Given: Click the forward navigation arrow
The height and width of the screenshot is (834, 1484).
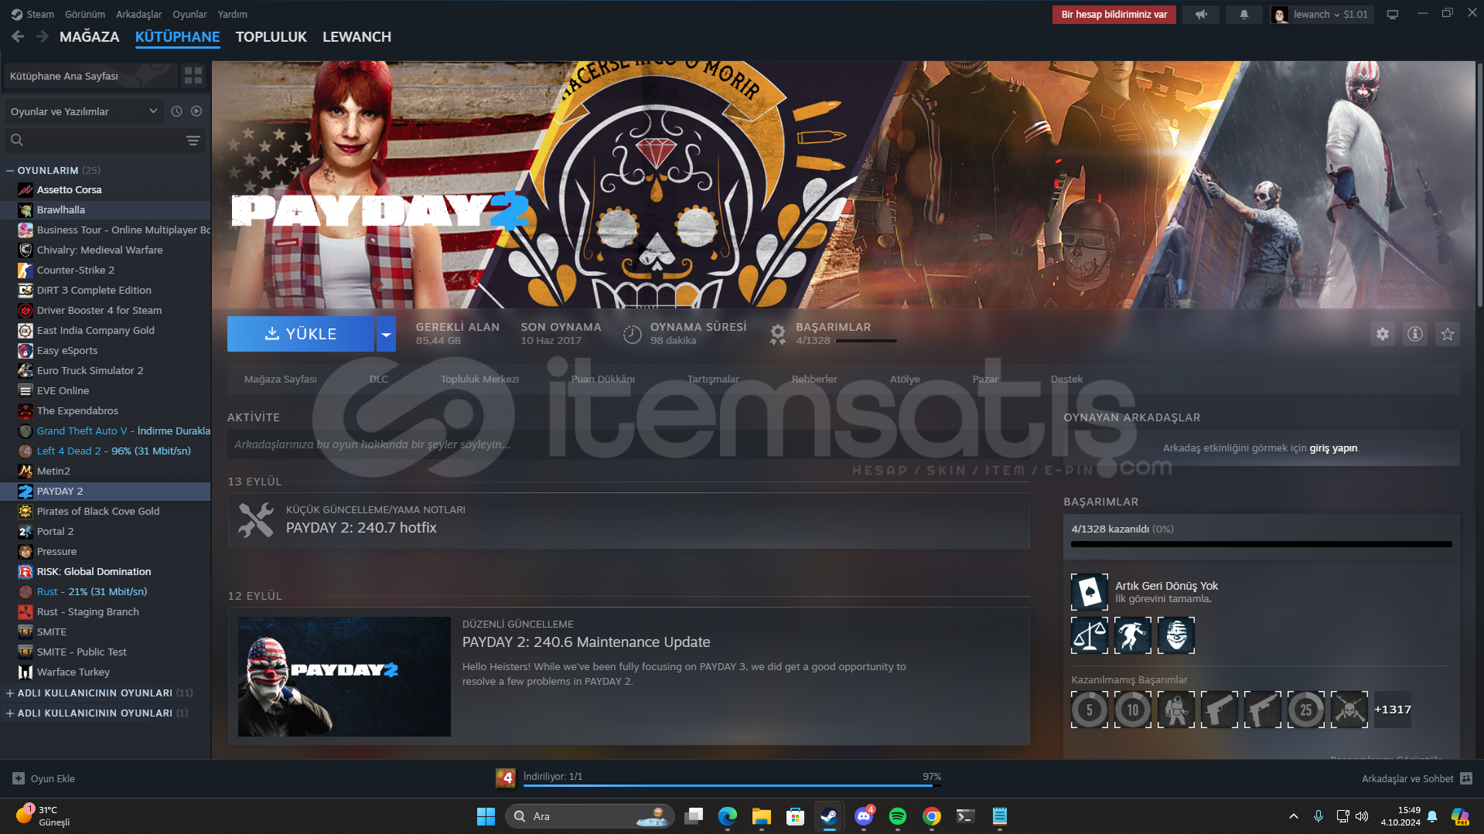Looking at the screenshot, I should (43, 36).
